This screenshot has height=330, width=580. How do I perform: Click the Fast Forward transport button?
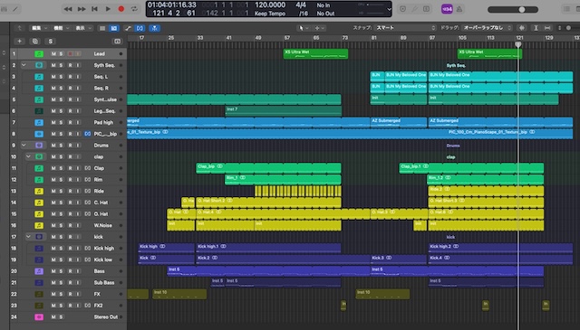point(82,9)
